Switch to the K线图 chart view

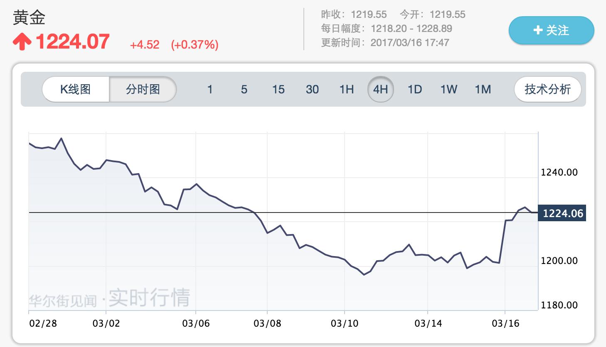(x=76, y=89)
